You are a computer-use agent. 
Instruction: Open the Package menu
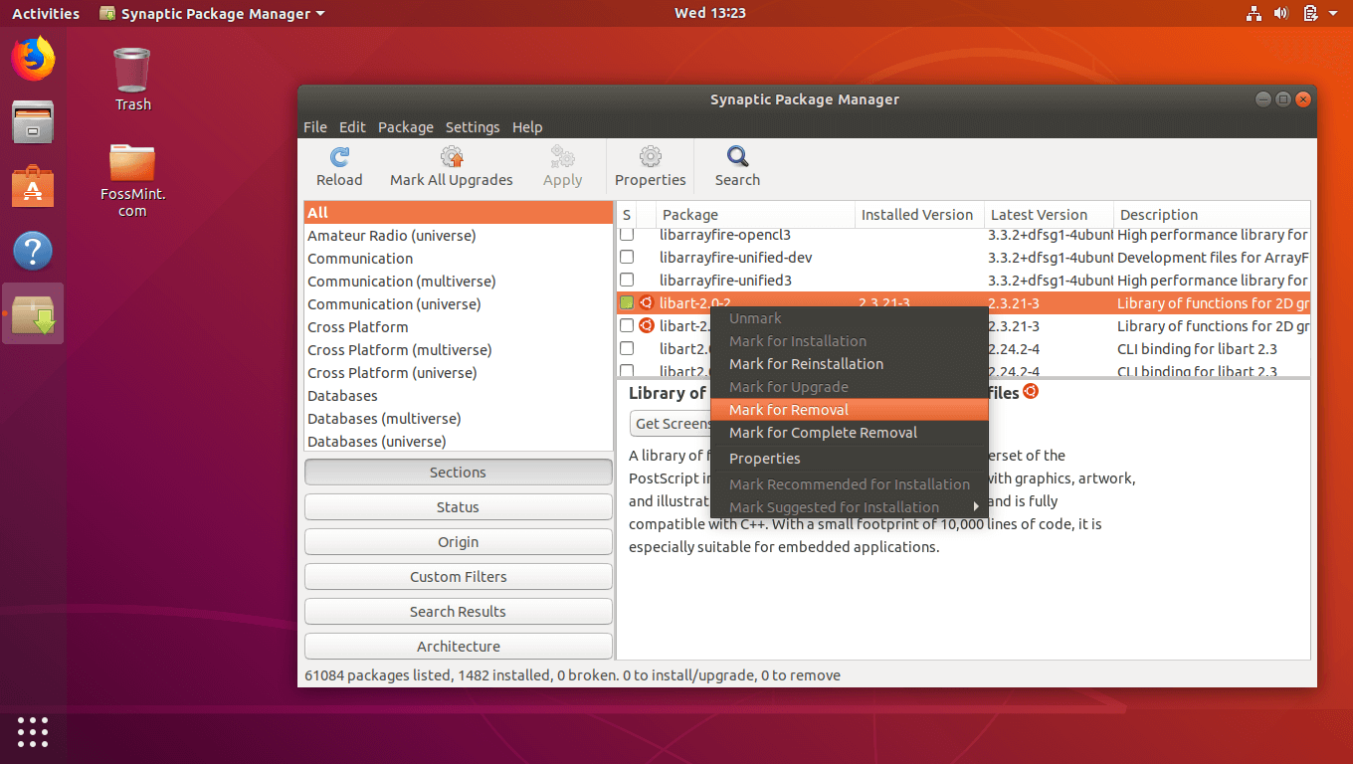[406, 127]
